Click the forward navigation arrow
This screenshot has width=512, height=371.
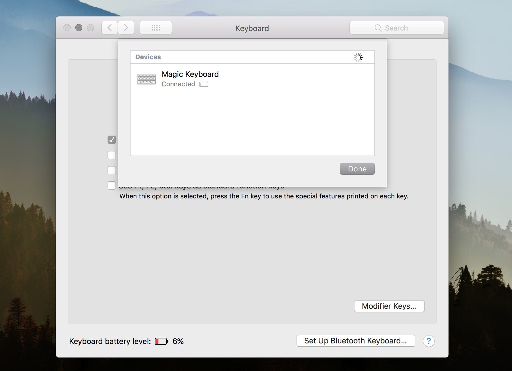126,27
